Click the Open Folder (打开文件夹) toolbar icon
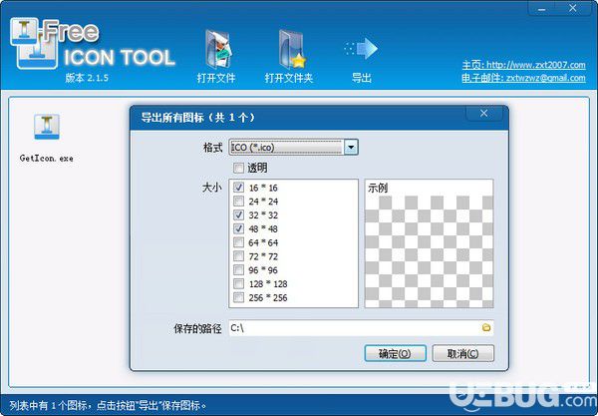Image resolution: width=598 pixels, height=416 pixels. click(292, 49)
